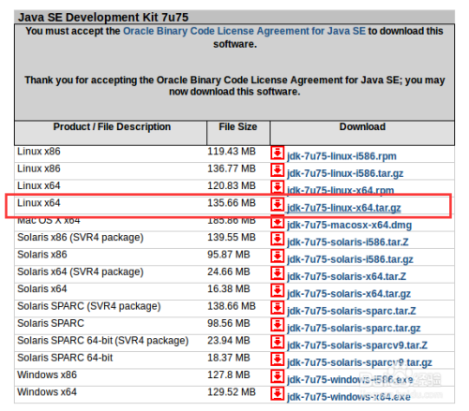Open the jdk-7u75-linux-x64.rpm link

[340, 190]
